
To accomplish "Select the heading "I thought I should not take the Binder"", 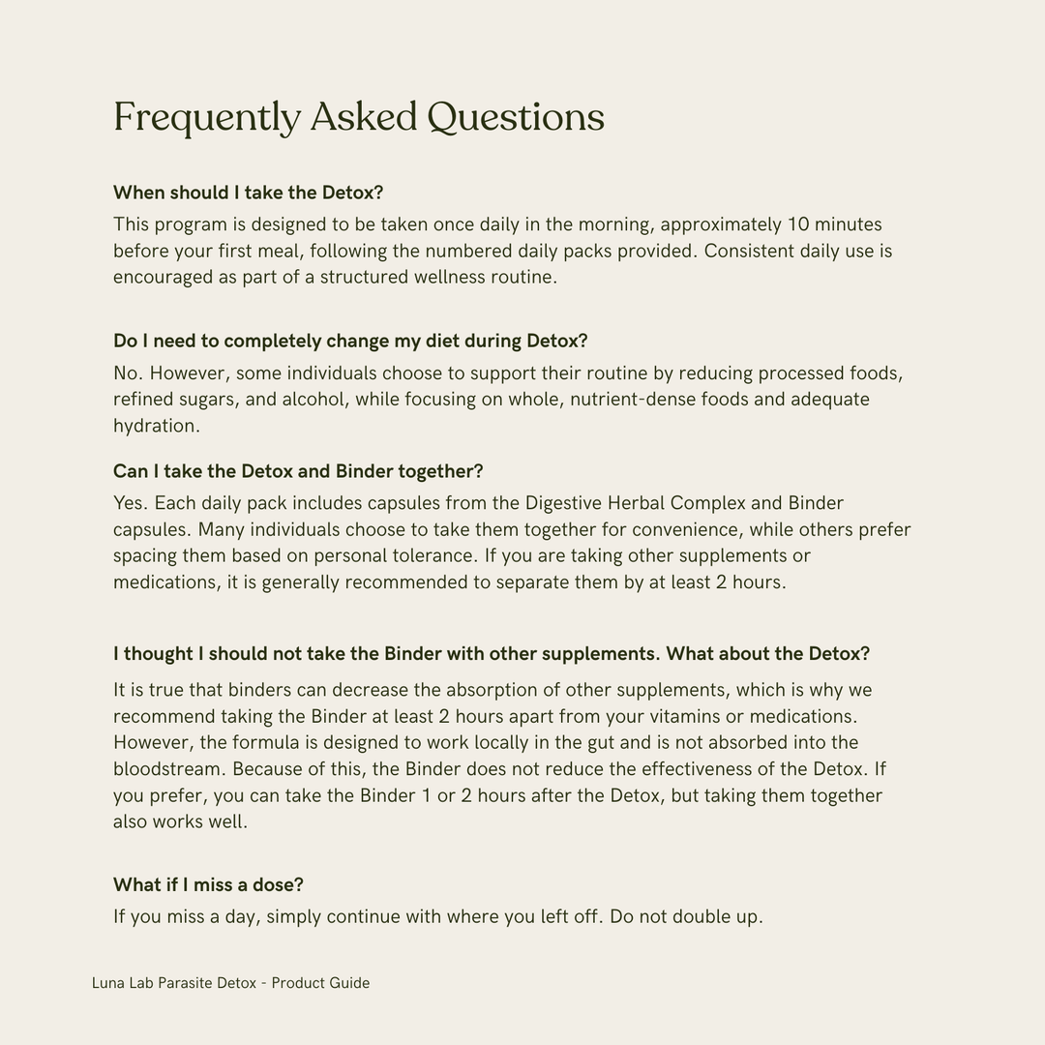I will point(492,654).
